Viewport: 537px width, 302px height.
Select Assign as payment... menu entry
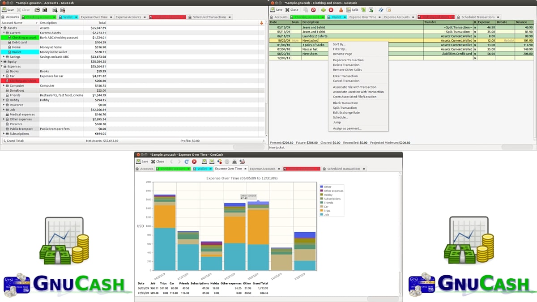point(347,128)
